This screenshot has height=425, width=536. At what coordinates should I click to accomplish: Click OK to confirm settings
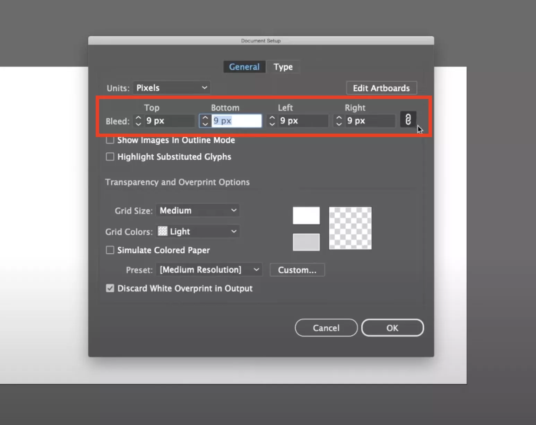392,328
